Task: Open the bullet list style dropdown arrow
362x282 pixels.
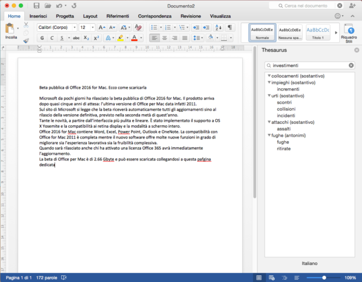Action: (161, 28)
